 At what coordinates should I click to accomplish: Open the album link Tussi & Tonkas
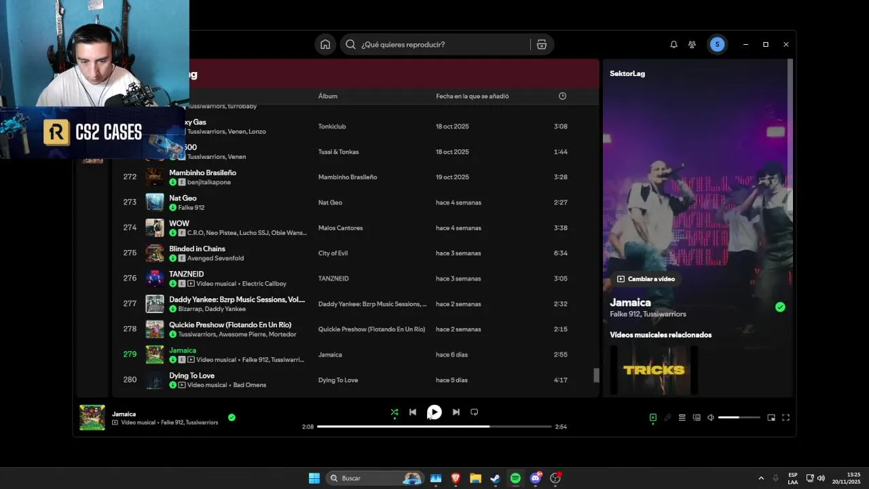click(x=338, y=152)
